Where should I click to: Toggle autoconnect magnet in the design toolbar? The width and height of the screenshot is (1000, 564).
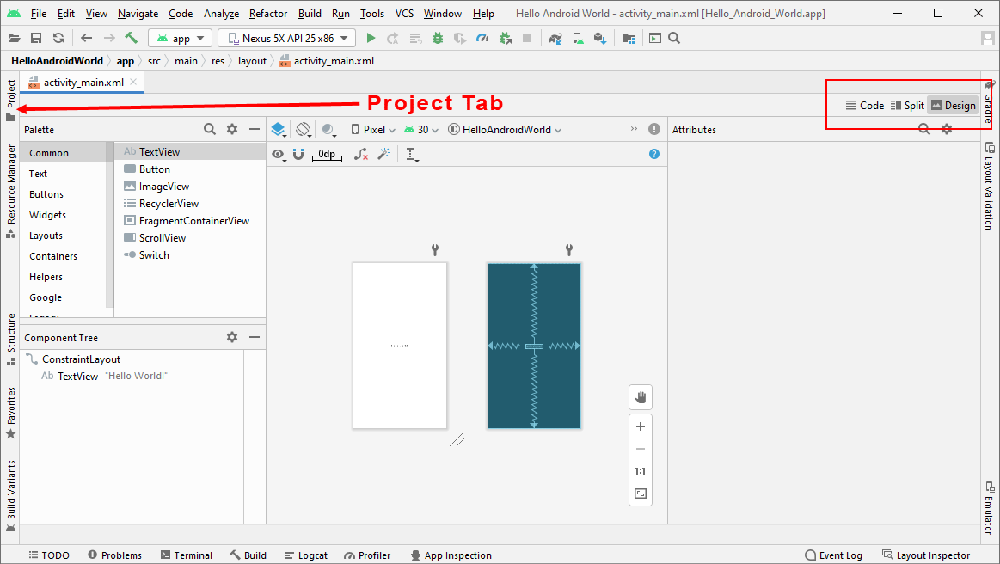coord(298,155)
